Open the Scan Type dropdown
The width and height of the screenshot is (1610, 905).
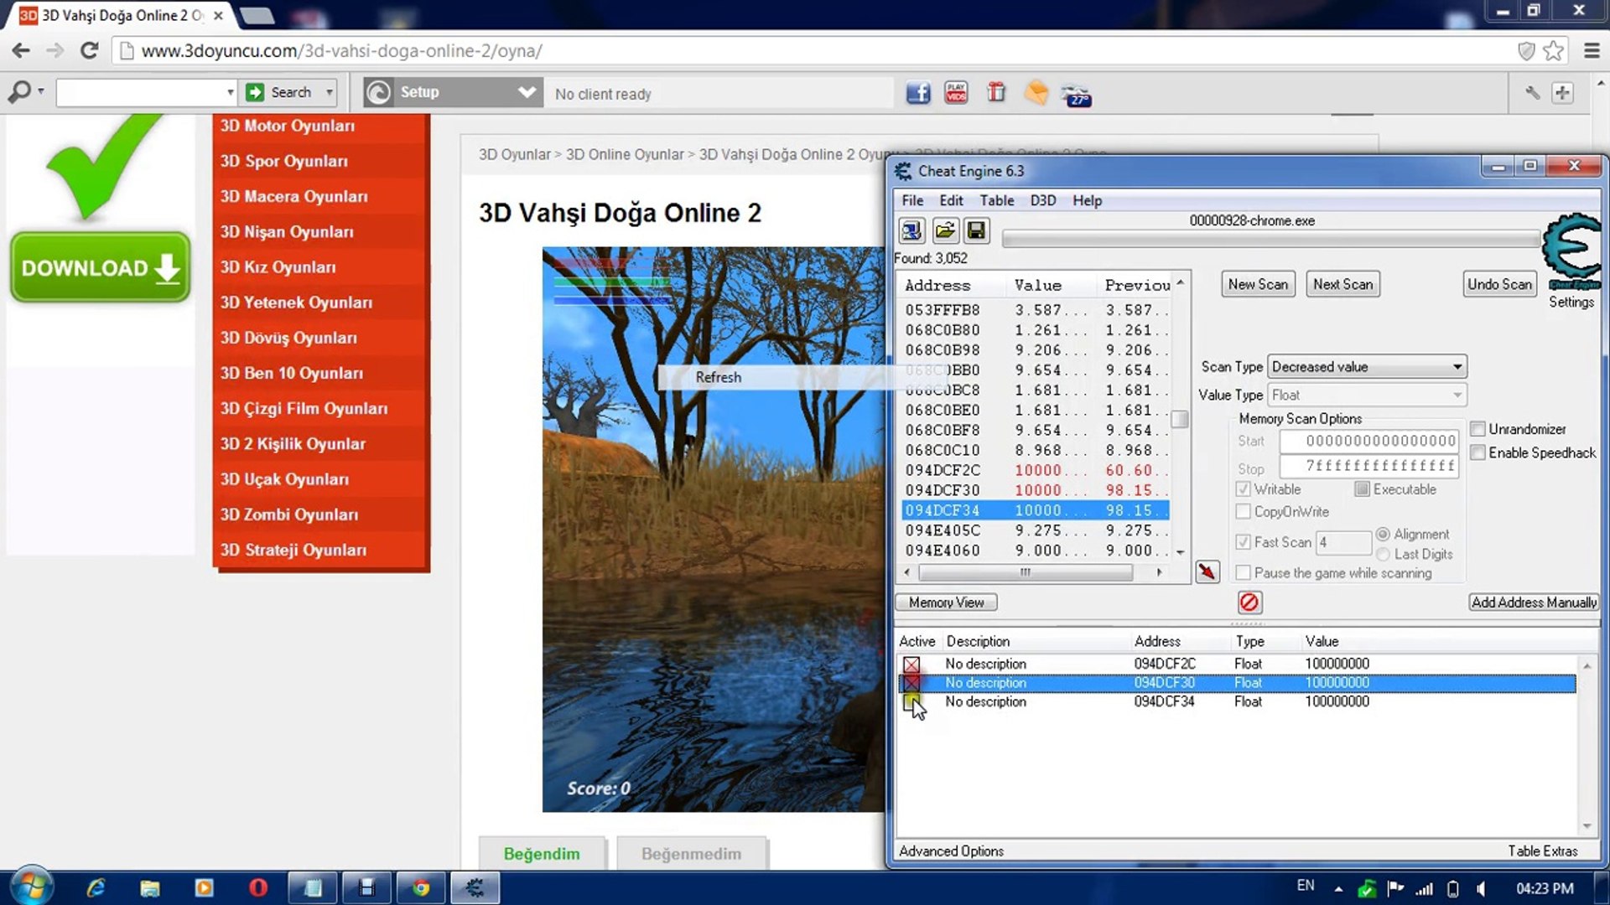(1366, 367)
